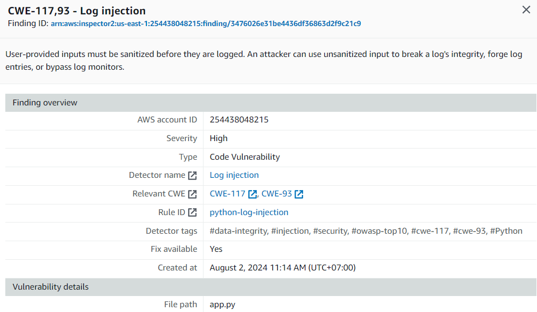537x312 pixels.
Task: Click the Created at timestamp value
Action: click(x=282, y=267)
